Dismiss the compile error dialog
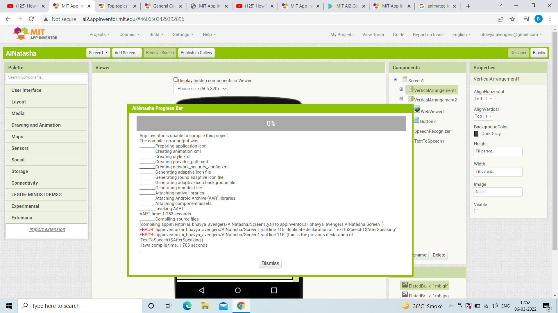This screenshot has height=313, width=558. pos(270,263)
